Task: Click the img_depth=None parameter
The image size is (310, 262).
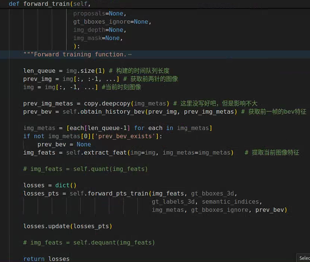Action: 98,30
